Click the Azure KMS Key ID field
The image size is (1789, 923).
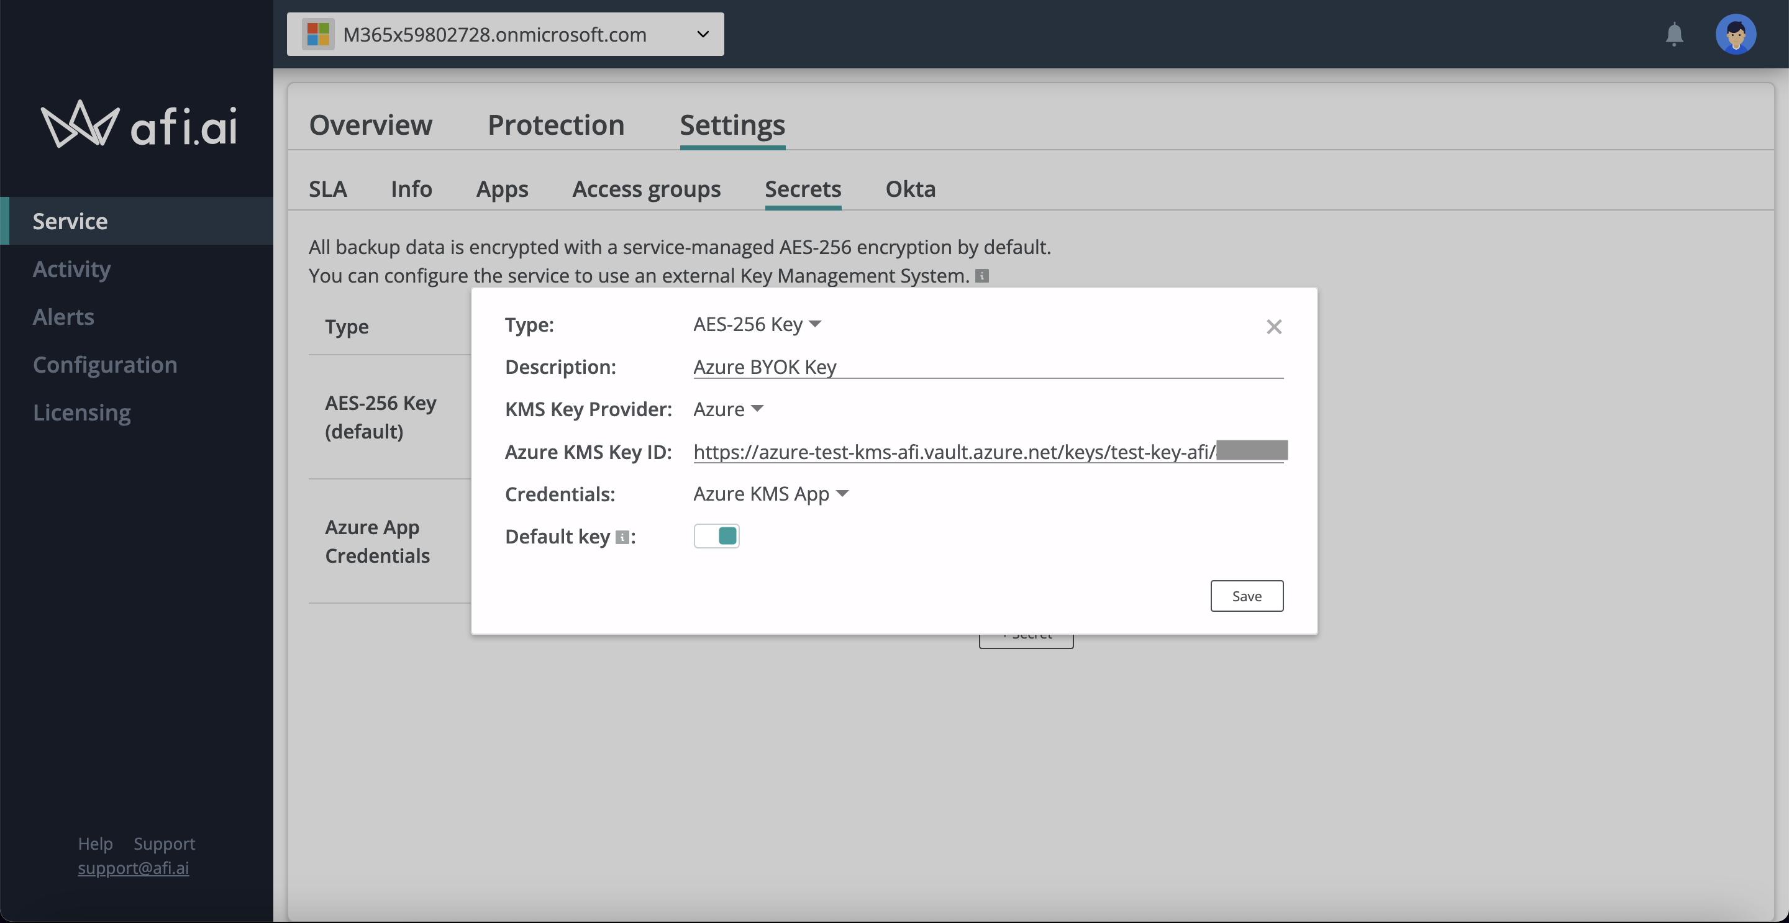(x=988, y=452)
